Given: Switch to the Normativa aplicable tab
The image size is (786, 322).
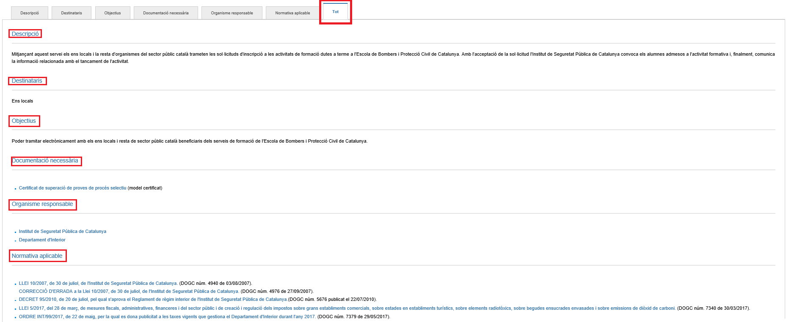Looking at the screenshot, I should [x=292, y=13].
